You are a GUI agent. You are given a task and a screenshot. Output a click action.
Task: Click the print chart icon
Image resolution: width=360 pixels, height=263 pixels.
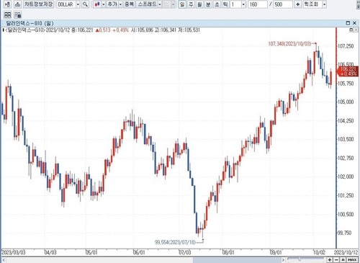(17, 4)
